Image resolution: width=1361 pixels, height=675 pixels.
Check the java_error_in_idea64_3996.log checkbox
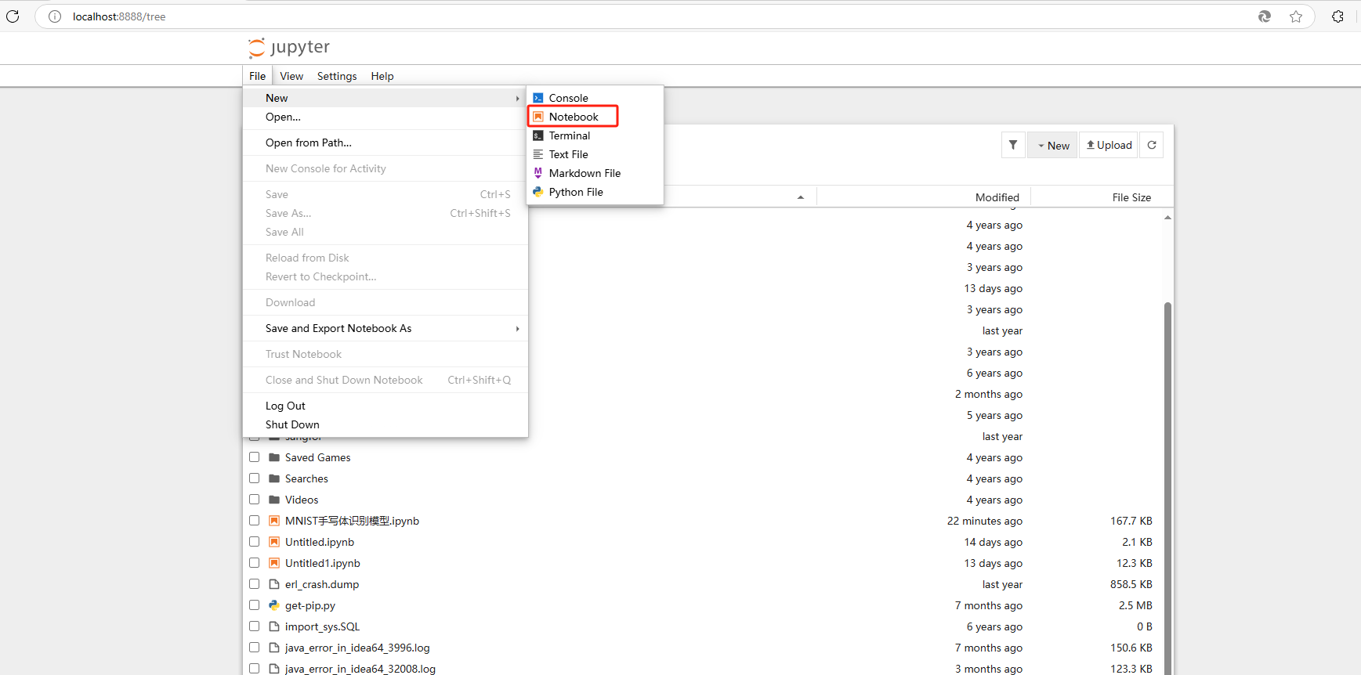(x=254, y=648)
